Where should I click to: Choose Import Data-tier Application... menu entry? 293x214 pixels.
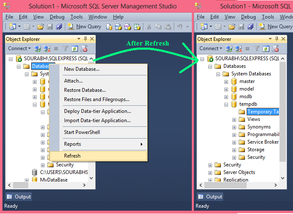(x=99, y=120)
